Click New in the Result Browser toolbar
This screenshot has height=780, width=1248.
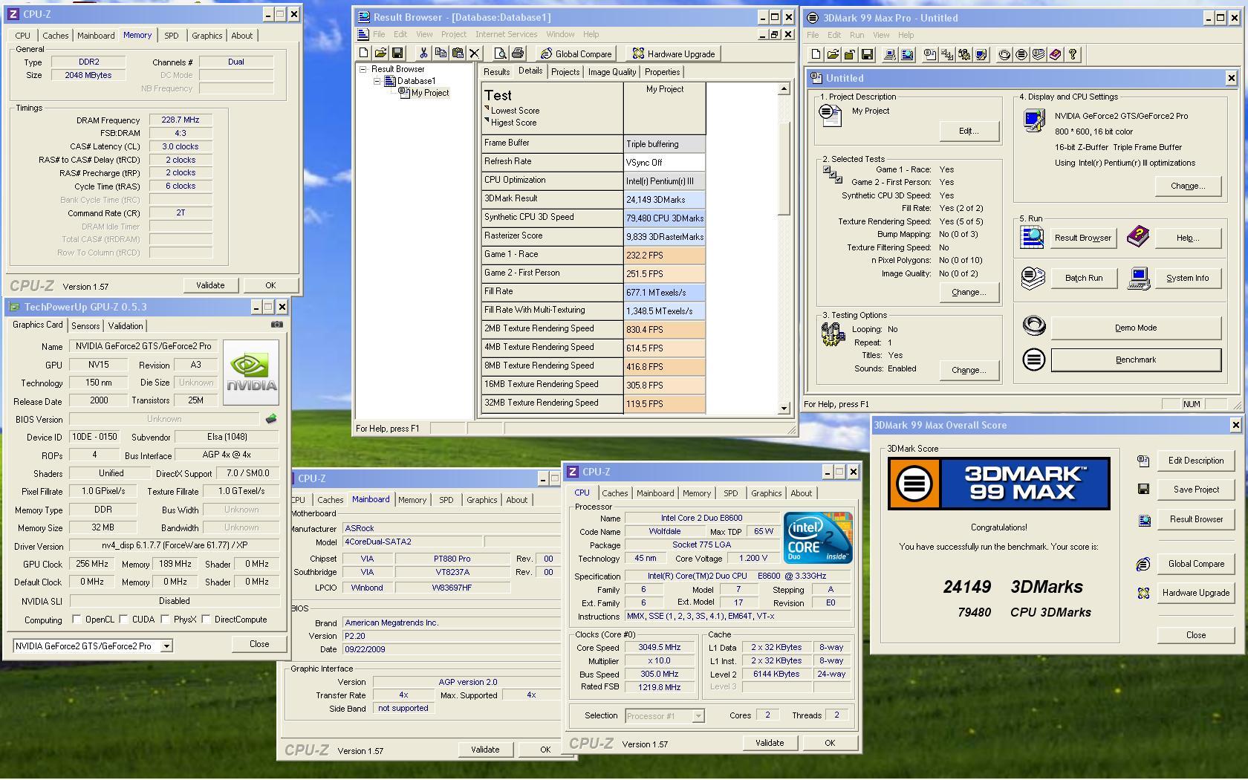coord(363,53)
